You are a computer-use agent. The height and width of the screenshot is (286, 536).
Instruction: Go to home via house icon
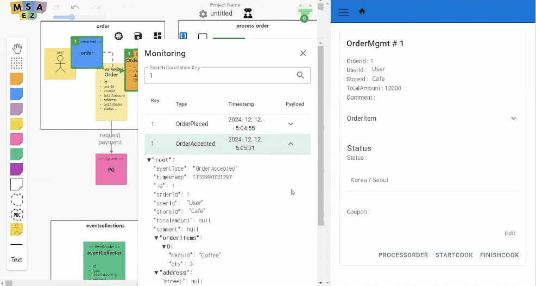[x=362, y=11]
